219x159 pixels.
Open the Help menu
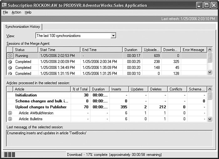(x=28, y=12)
